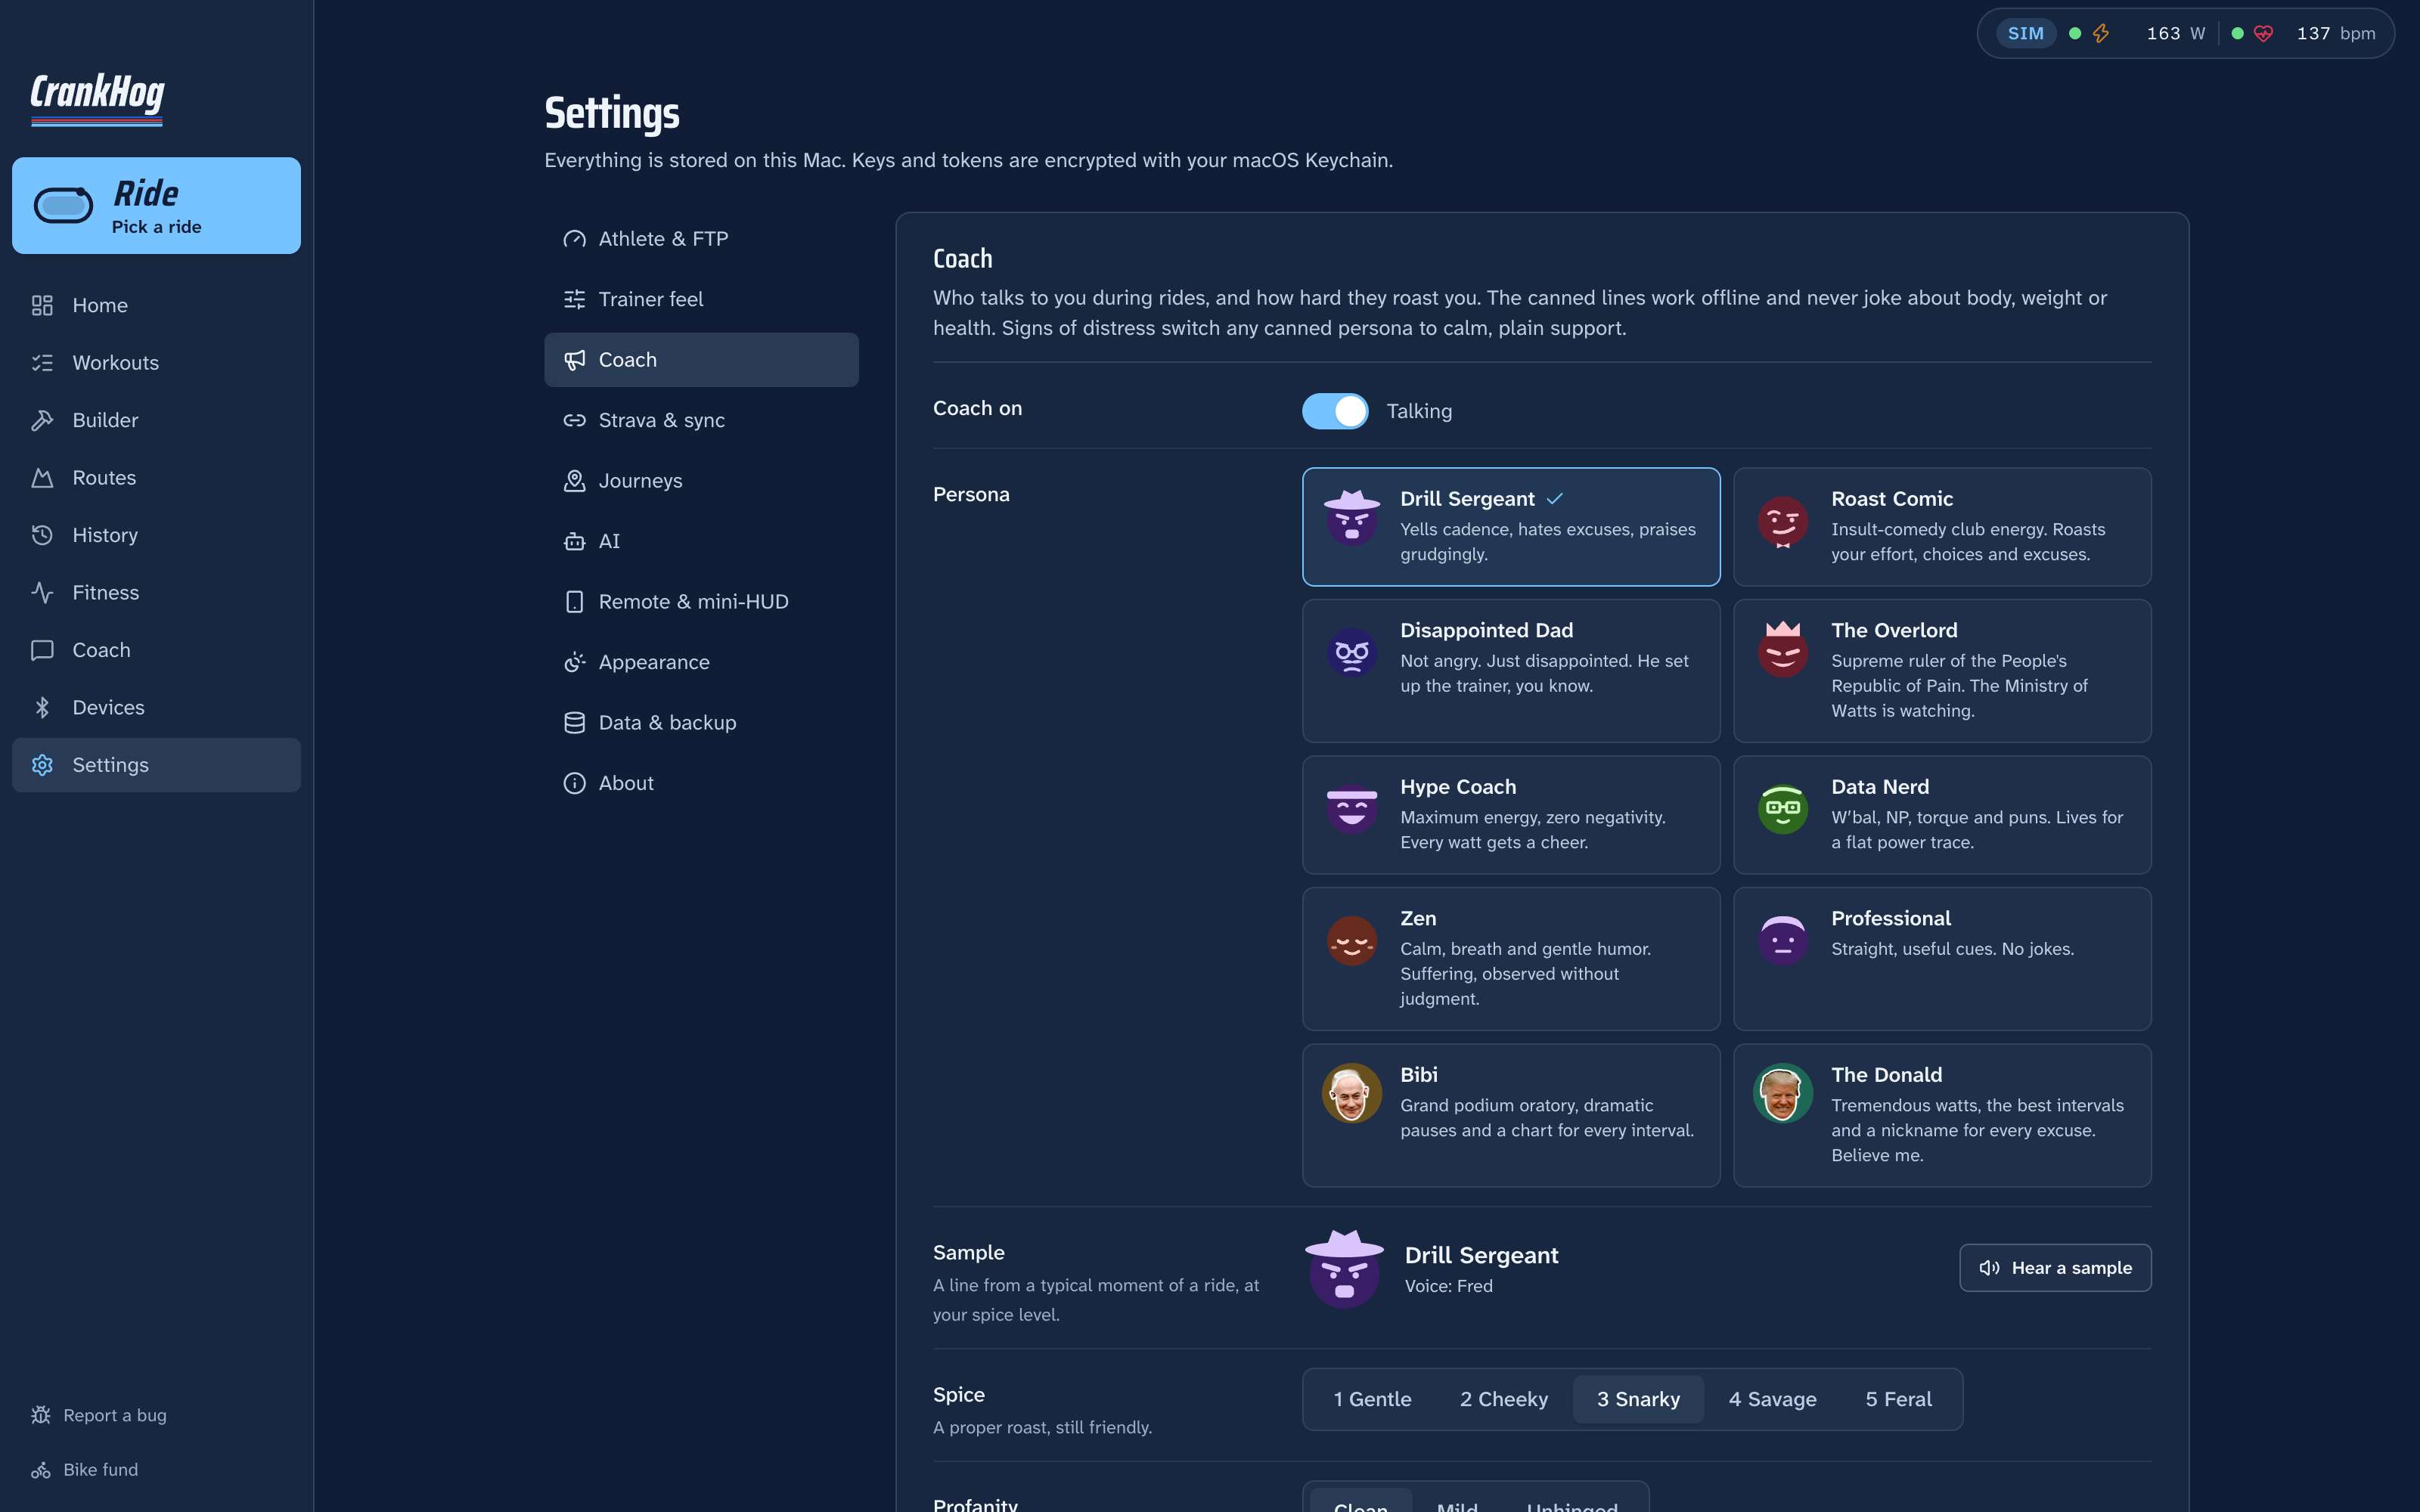Open Devices via the Bluetooth icon
The image size is (2420, 1512).
[42, 707]
